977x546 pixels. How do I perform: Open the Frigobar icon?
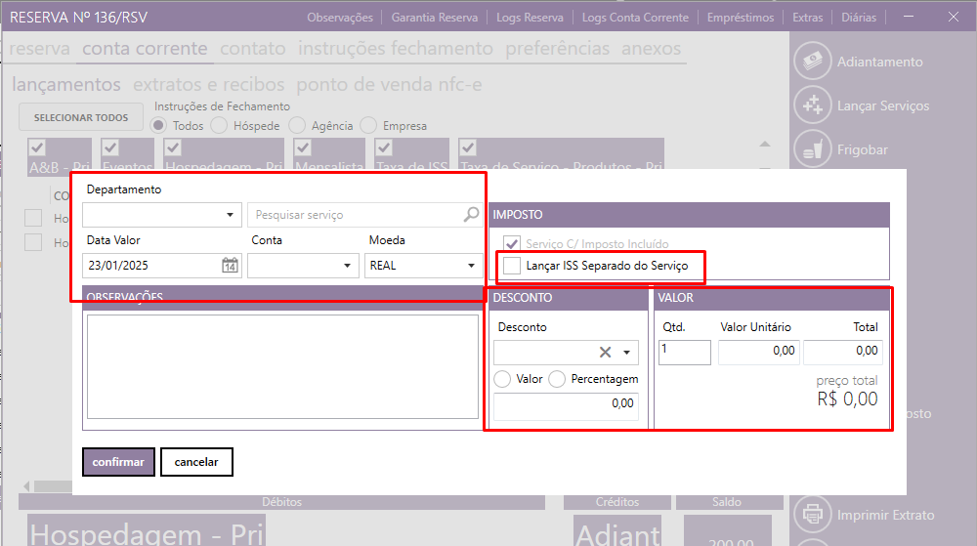(x=812, y=149)
